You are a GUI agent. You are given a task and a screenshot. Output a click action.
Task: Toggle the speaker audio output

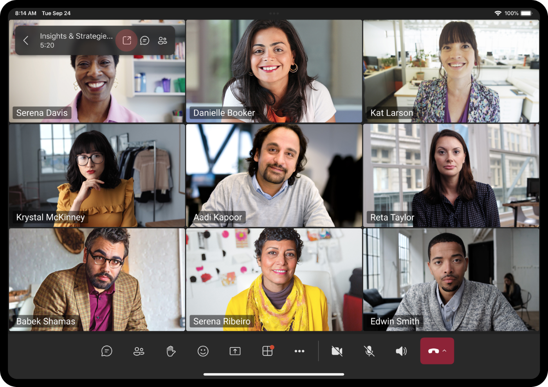click(x=401, y=351)
